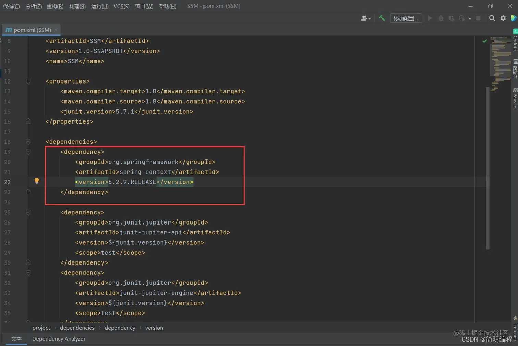Click the code minimap preview
The image size is (518, 346).
[x=501, y=64]
